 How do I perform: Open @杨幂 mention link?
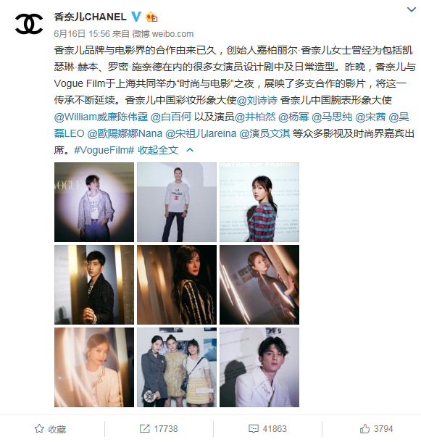[x=293, y=117]
